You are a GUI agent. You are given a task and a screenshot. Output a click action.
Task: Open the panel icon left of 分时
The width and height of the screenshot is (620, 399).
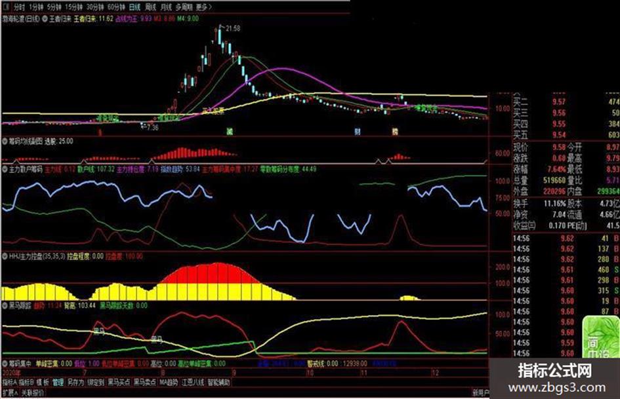[x=6, y=7]
